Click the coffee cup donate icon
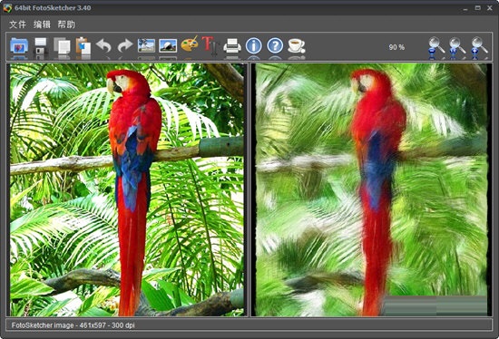499x339 pixels. tap(297, 45)
